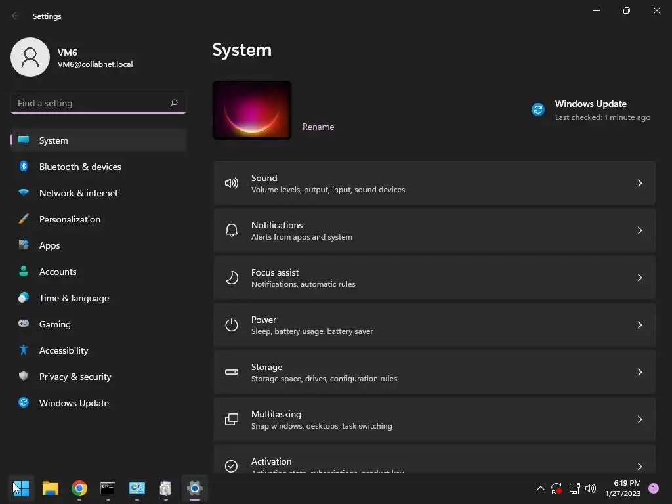Expand the Notifications settings chevron
672x504 pixels.
pos(639,230)
